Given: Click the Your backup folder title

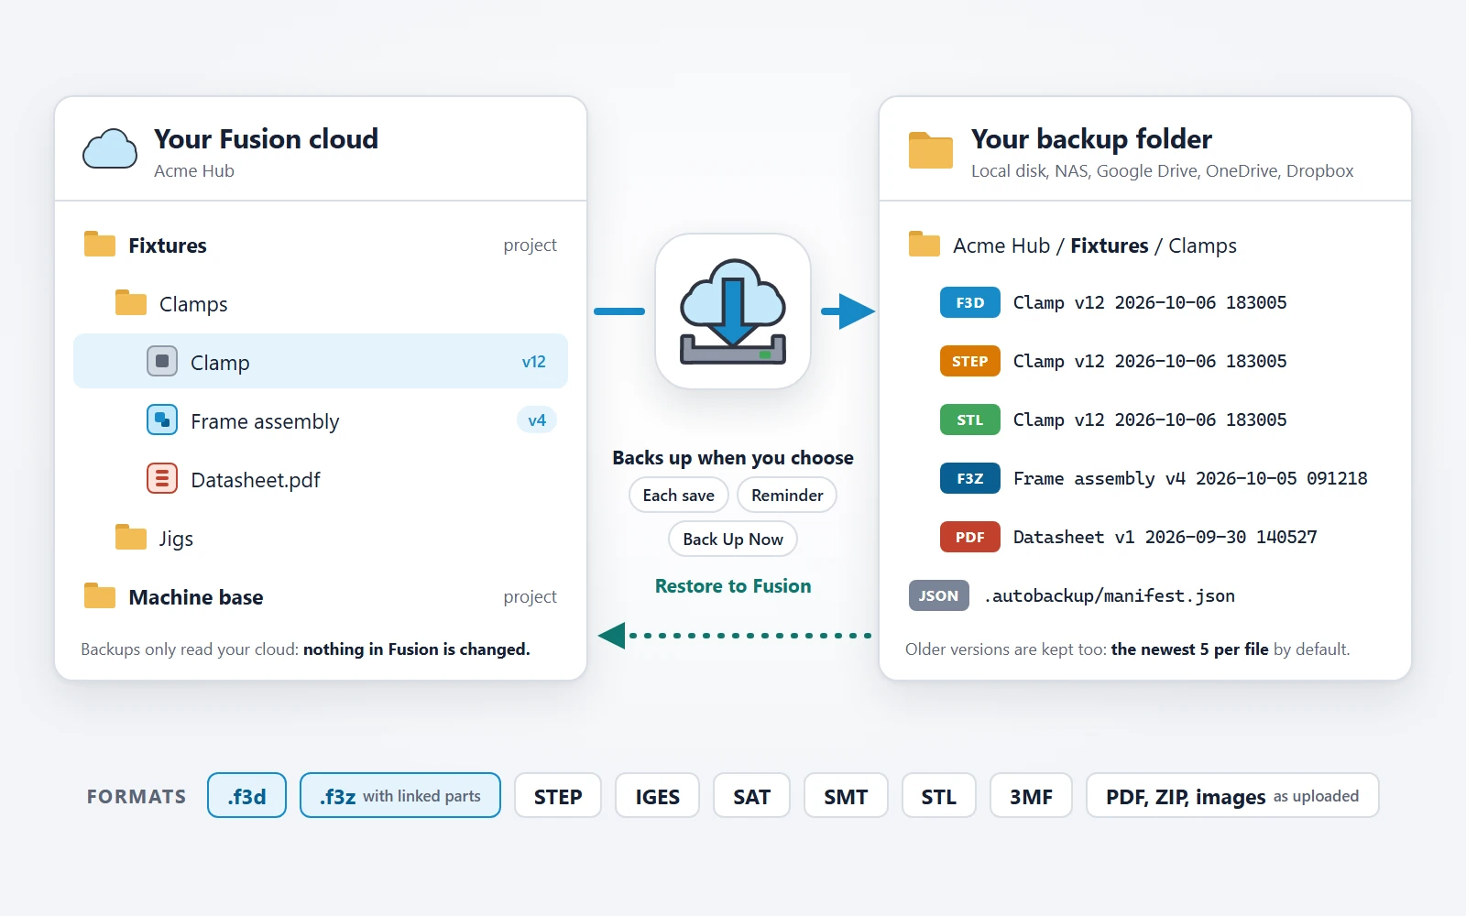Looking at the screenshot, I should point(1091,139).
